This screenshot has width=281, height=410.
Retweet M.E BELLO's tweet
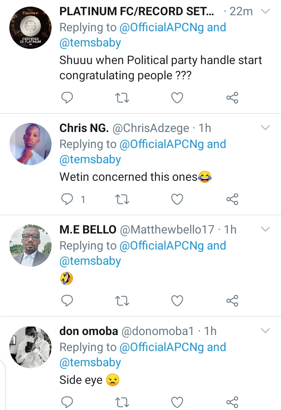pyautogui.click(x=122, y=301)
